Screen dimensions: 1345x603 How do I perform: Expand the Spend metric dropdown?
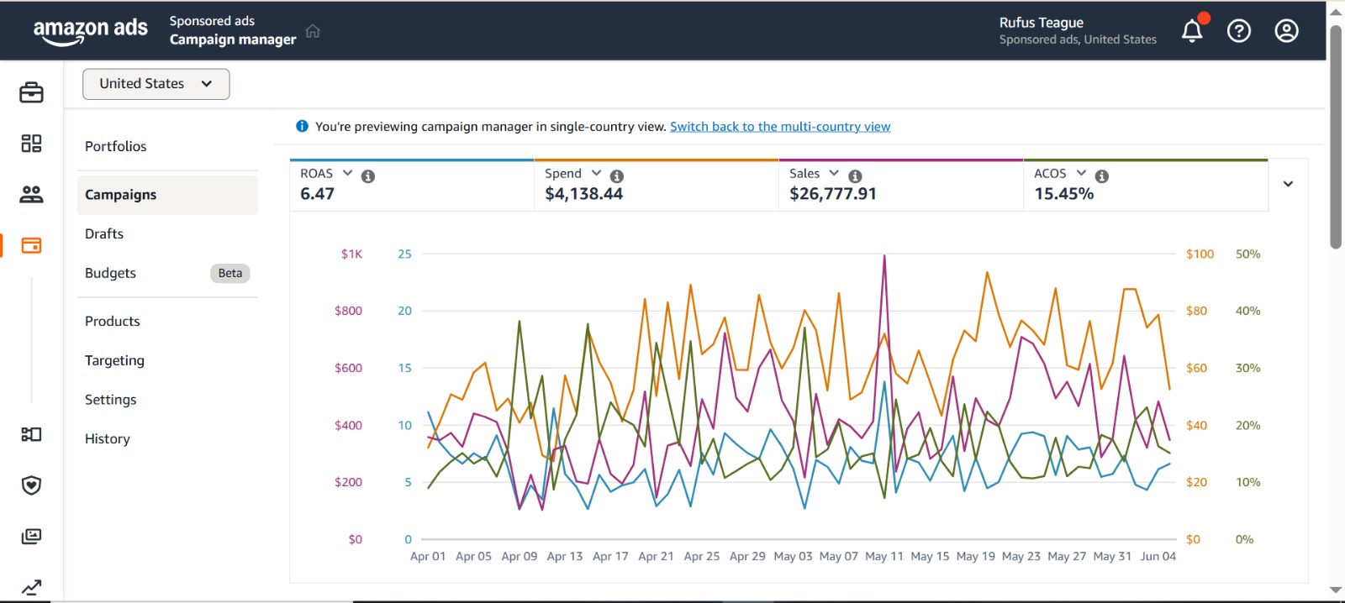pos(596,173)
